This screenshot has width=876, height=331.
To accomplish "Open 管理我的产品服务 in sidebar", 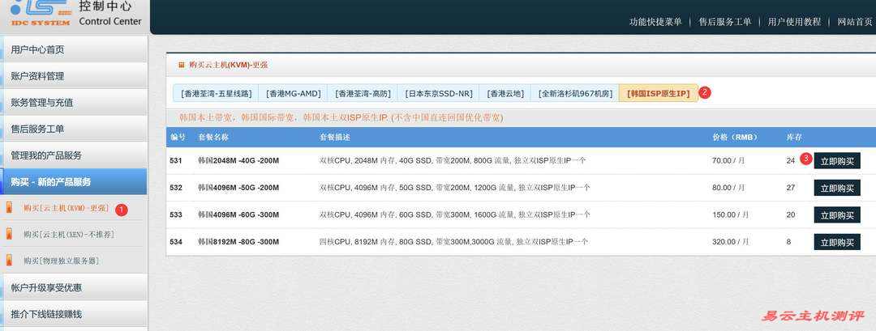I will click(74, 155).
